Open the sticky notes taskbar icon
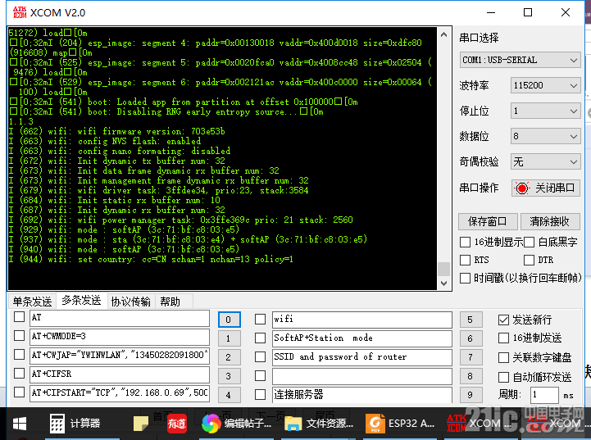The width and height of the screenshot is (591, 440). (x=141, y=424)
